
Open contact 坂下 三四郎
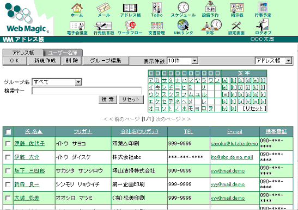pos(29,171)
